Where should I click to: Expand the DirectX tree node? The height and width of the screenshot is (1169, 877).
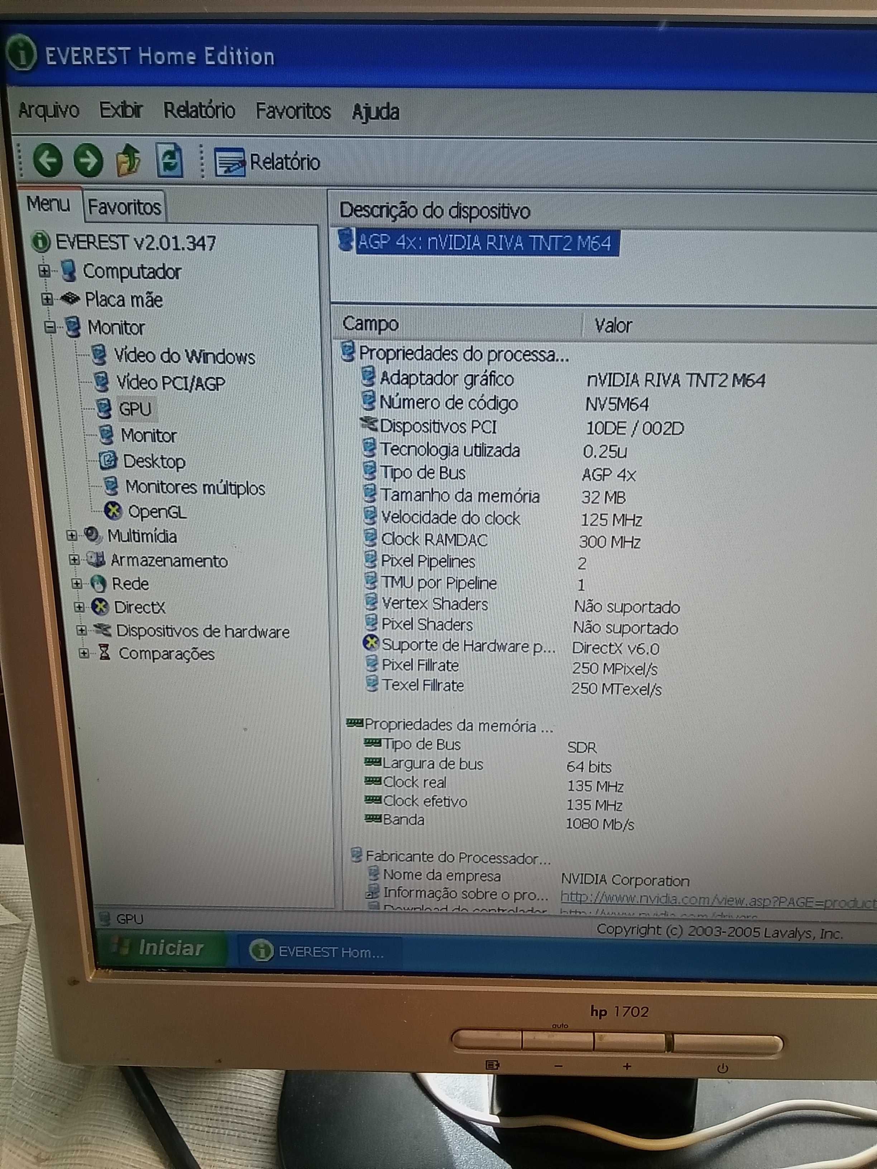[x=79, y=607]
